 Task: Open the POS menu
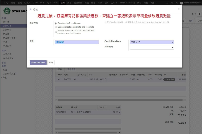coord(56,3)
